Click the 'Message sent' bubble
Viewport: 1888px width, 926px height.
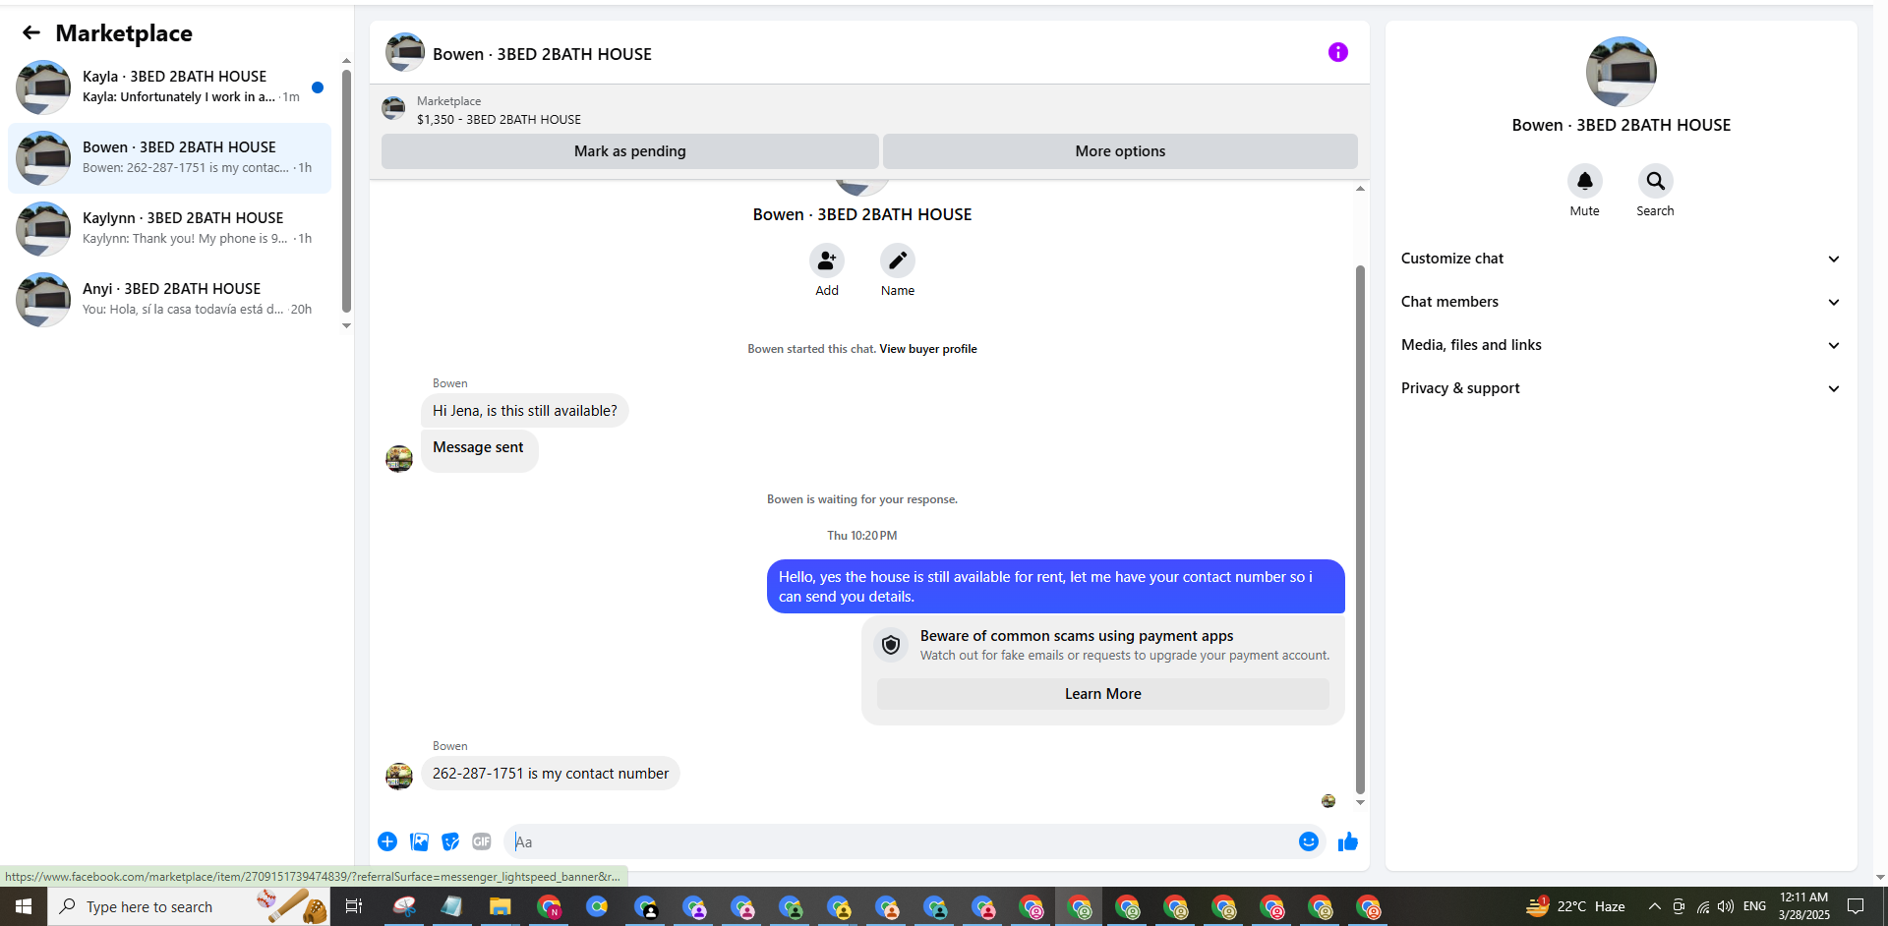point(479,450)
